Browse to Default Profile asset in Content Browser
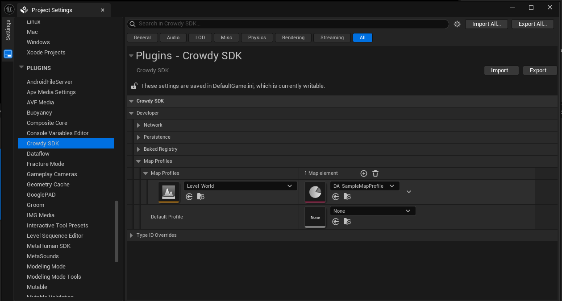 click(347, 222)
